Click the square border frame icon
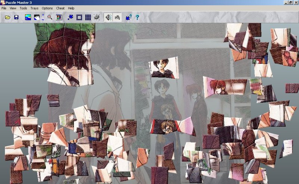 click(x=79, y=17)
